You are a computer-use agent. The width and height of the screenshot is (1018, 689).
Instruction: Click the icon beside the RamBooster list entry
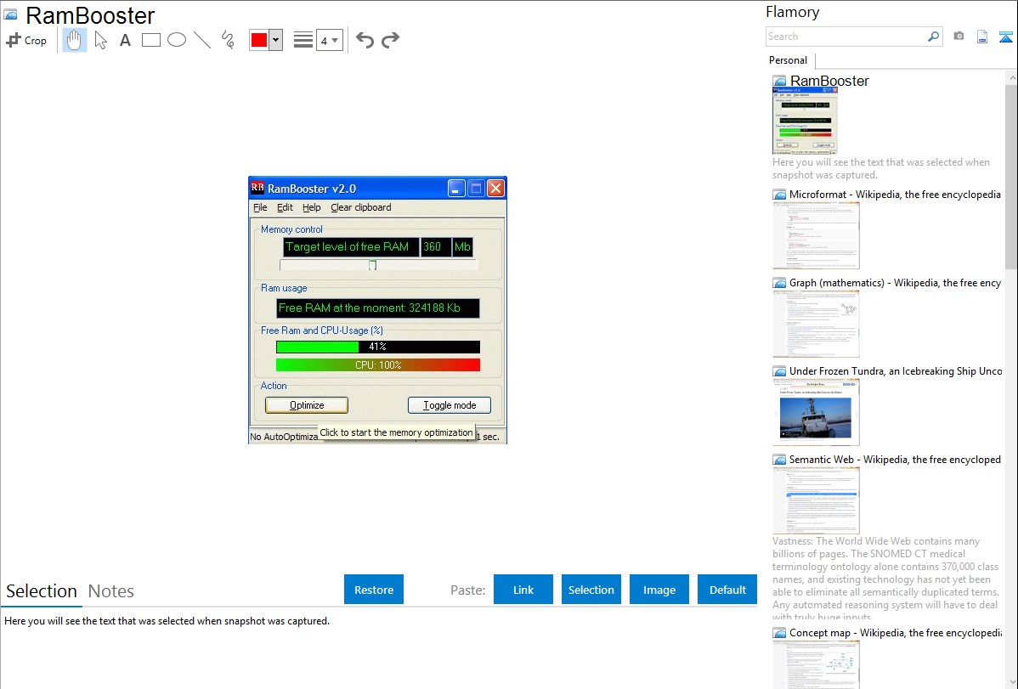(x=779, y=82)
